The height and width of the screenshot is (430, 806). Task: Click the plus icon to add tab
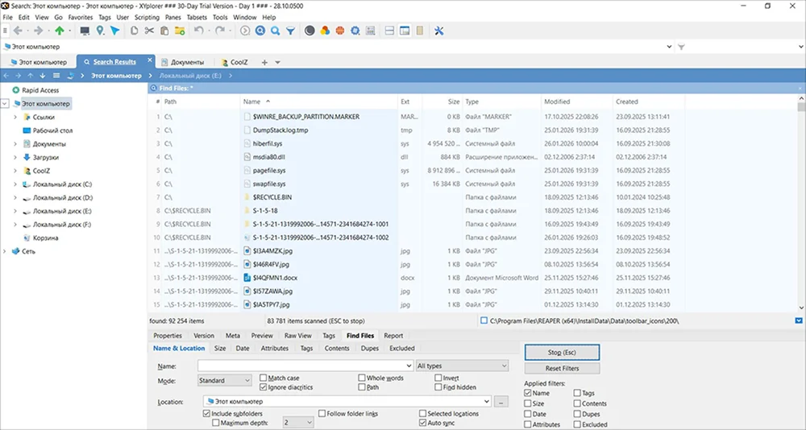click(264, 62)
